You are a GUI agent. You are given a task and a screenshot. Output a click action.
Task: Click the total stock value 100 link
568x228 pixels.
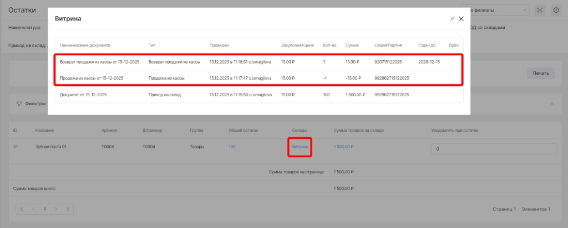[x=232, y=147]
